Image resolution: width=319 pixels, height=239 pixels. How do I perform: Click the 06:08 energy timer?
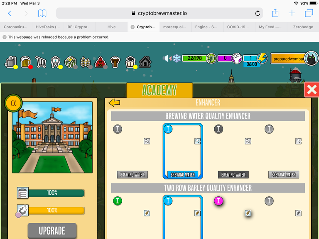[252, 64]
